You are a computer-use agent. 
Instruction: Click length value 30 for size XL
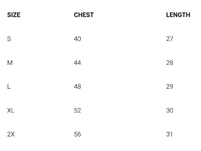point(170,111)
